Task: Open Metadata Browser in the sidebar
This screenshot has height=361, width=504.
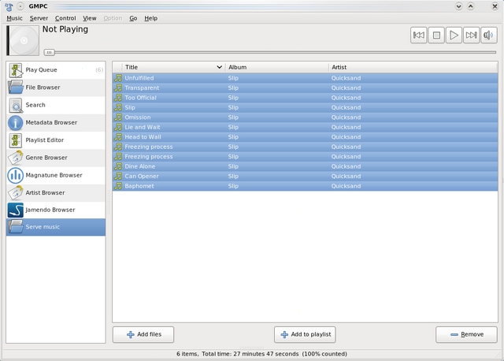Action: coord(56,123)
